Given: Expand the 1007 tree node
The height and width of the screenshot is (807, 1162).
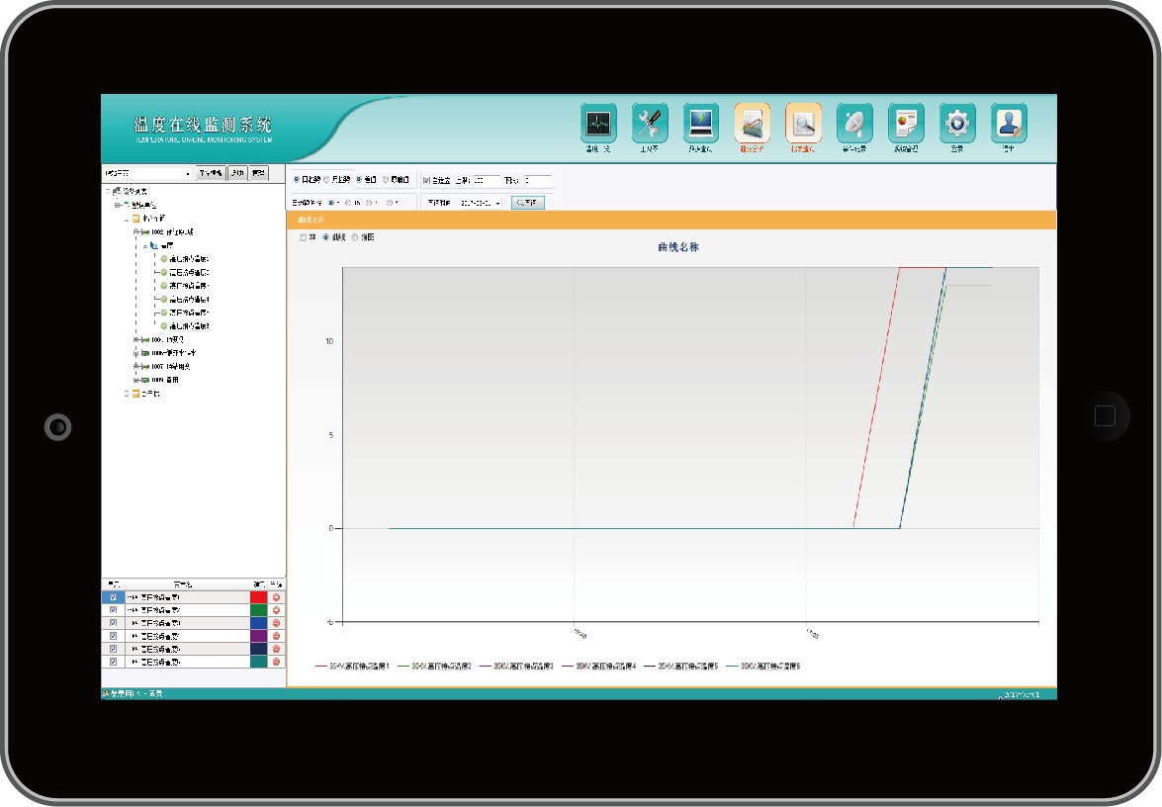Looking at the screenshot, I should click(136, 366).
